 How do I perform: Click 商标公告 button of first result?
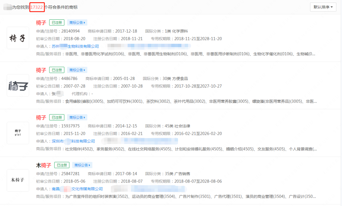tap(77, 23)
